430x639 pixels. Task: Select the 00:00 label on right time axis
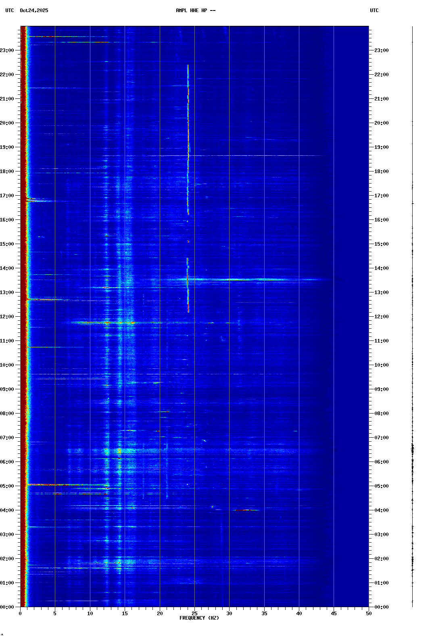tap(381, 607)
